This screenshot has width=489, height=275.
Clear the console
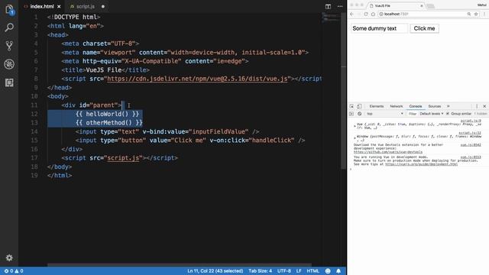359,114
